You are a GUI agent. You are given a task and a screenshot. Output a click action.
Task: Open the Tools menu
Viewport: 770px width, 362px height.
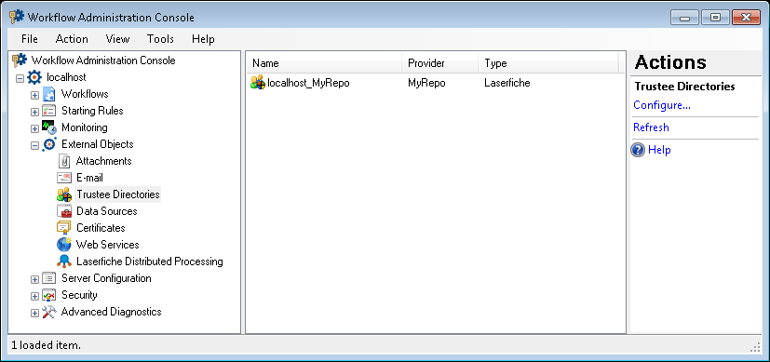coord(160,39)
